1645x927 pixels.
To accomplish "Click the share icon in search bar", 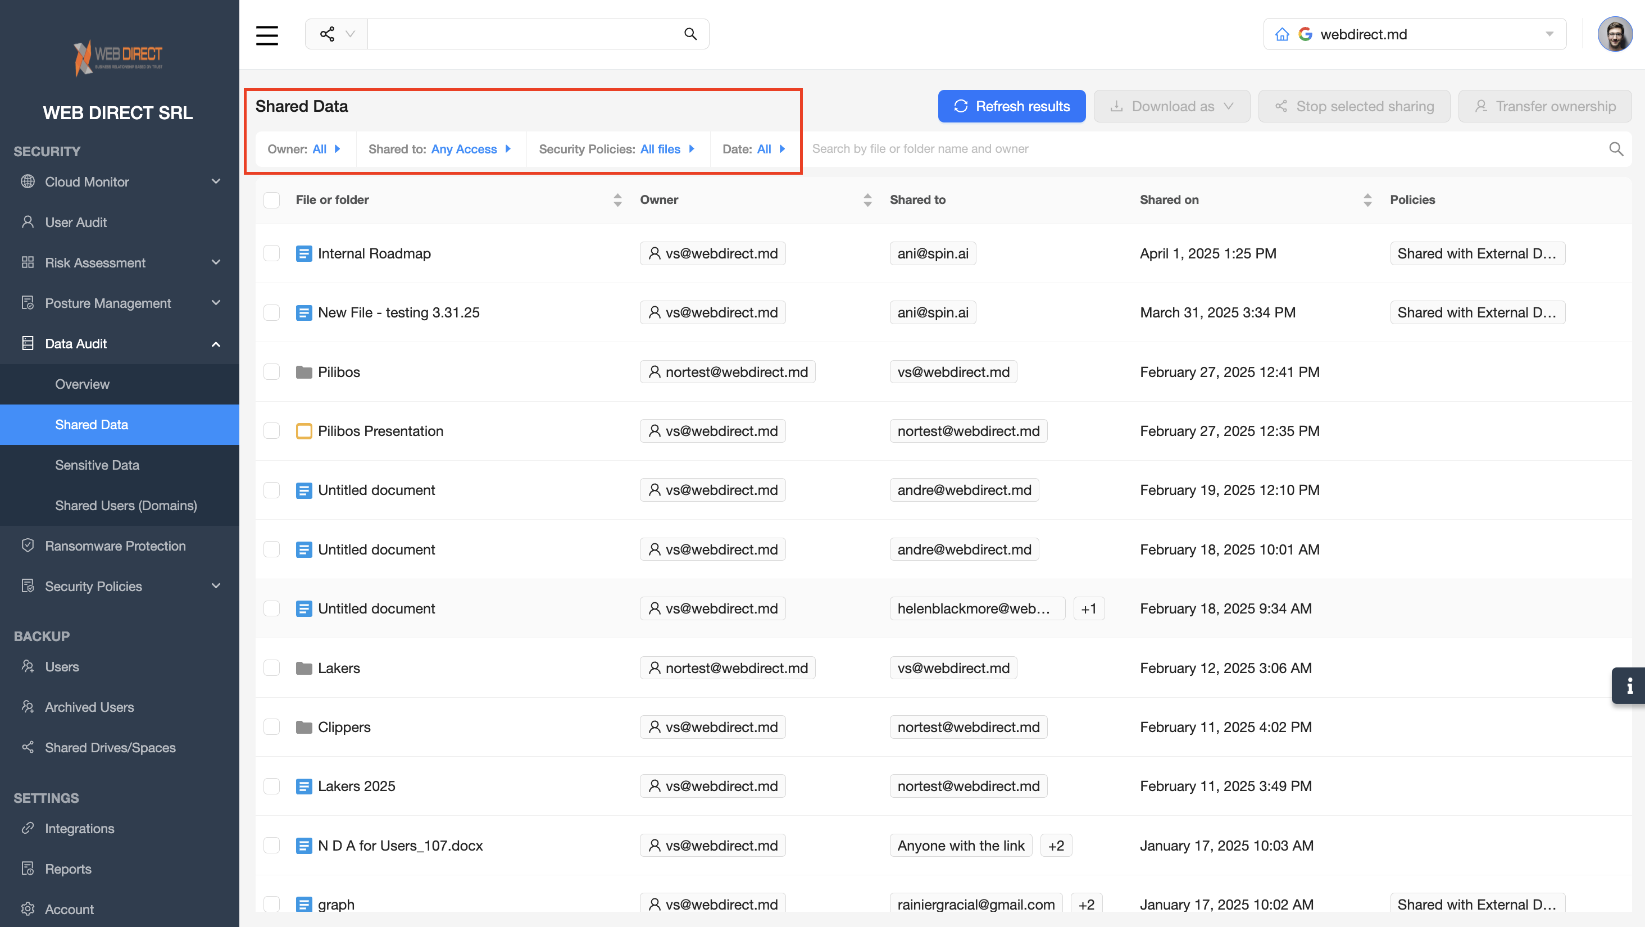I will 328,34.
